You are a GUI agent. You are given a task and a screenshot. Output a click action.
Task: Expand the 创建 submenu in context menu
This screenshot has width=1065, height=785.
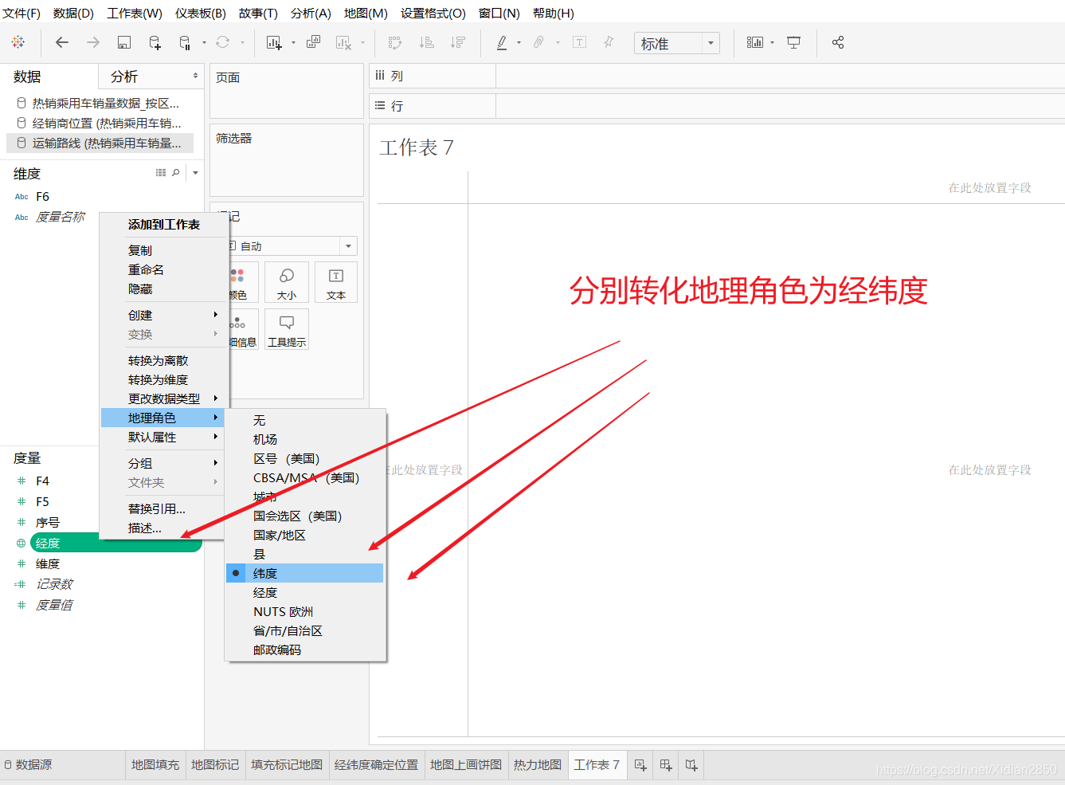coord(164,315)
